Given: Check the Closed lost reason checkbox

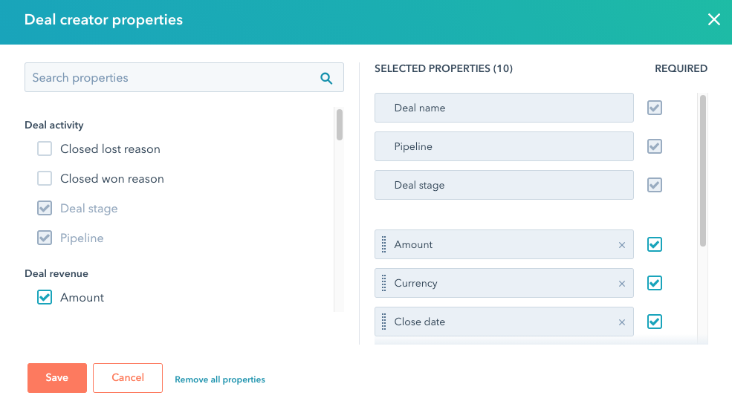Looking at the screenshot, I should (x=45, y=149).
